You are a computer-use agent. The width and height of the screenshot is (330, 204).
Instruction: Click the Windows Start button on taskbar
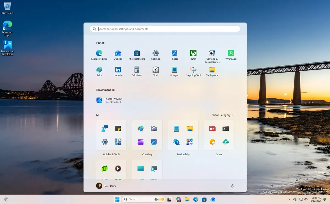pyautogui.click(x=117, y=199)
